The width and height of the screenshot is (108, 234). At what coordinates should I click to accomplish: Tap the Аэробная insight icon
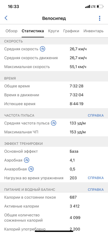[27, 160]
